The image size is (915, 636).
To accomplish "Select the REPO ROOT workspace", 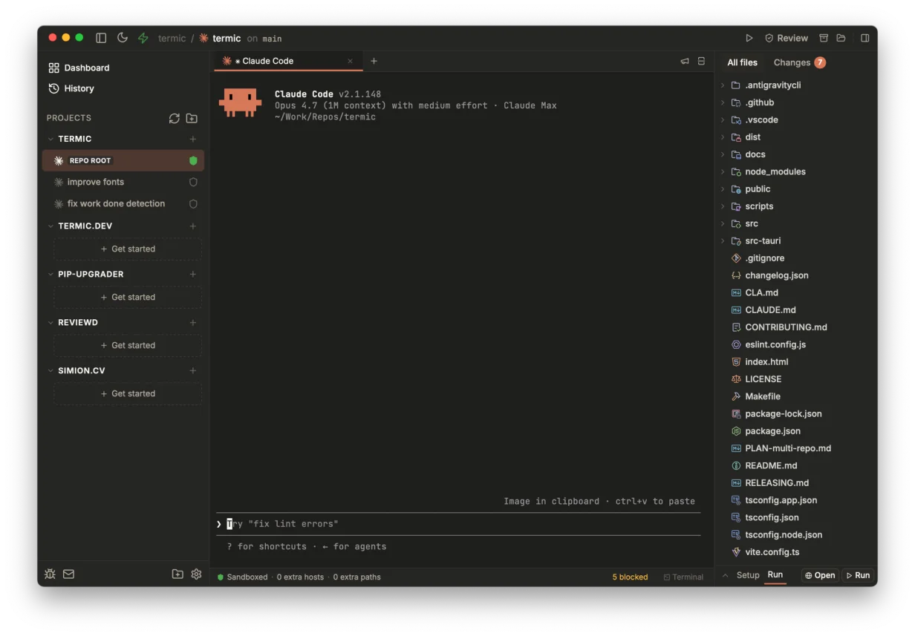I will [x=123, y=160].
